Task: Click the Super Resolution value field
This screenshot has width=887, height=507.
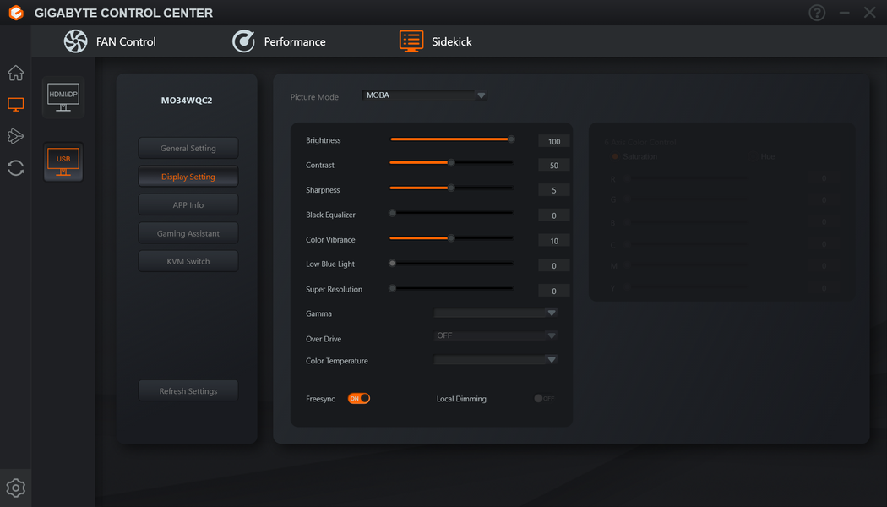Action: tap(554, 291)
